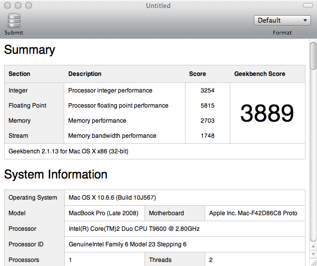Open the Default format dropdown
The height and width of the screenshot is (266, 317).
(x=282, y=20)
